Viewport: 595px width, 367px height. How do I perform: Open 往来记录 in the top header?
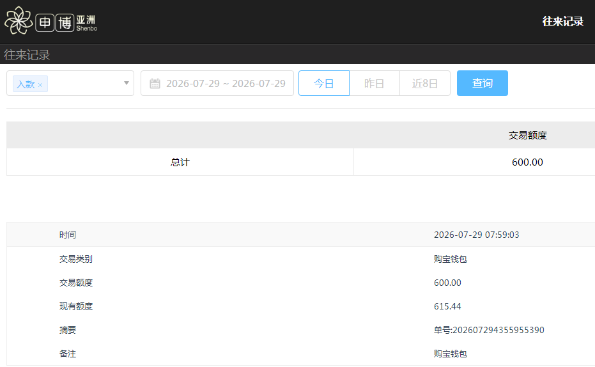[563, 21]
